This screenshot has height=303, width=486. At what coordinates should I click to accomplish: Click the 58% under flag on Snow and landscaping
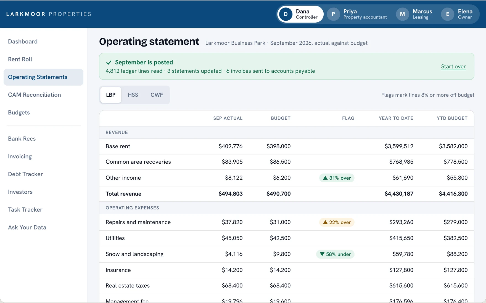[335, 254]
